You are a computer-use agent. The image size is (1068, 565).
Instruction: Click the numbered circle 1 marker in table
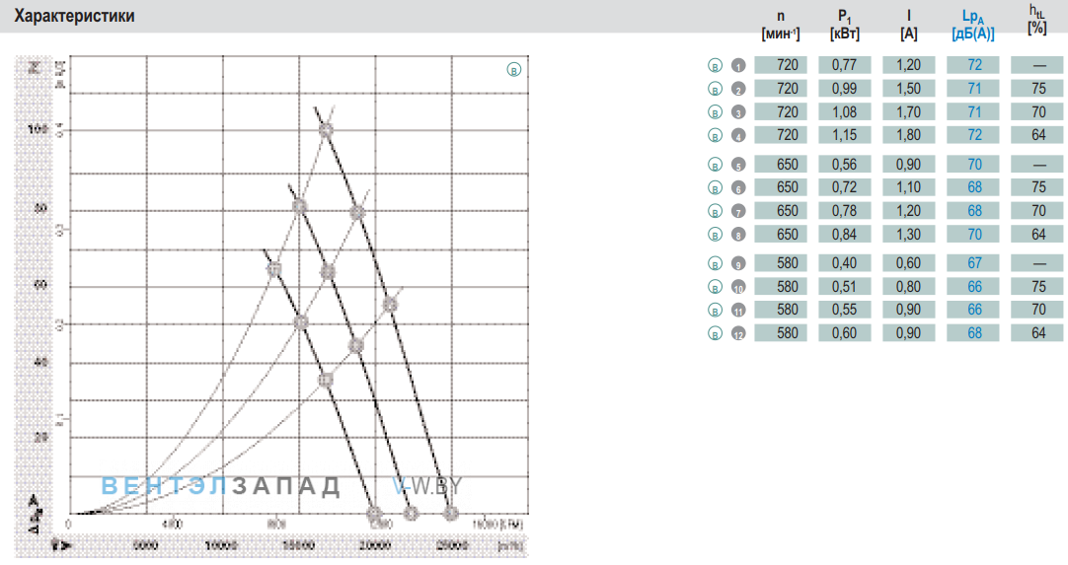[x=738, y=66]
